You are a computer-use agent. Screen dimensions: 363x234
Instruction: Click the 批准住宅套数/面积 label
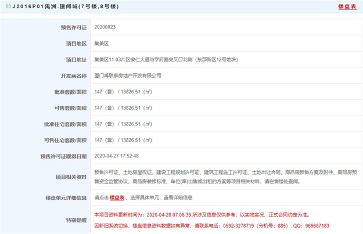(66, 124)
